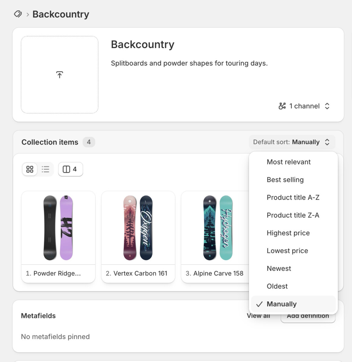
Task: Open the Powder Ridge product thumbnail
Action: coord(58,228)
